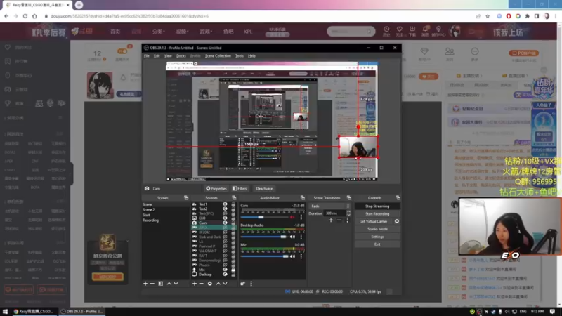Open virtual camera config gear icon
The width and height of the screenshot is (562, 316).
[x=397, y=221]
